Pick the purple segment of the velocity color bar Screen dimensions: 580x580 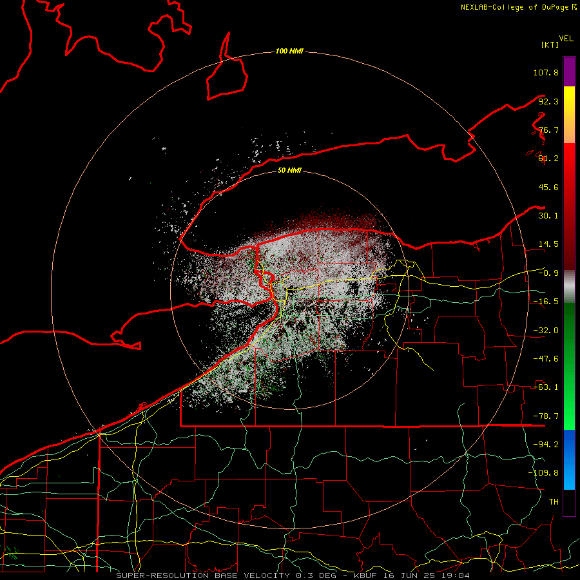point(569,72)
